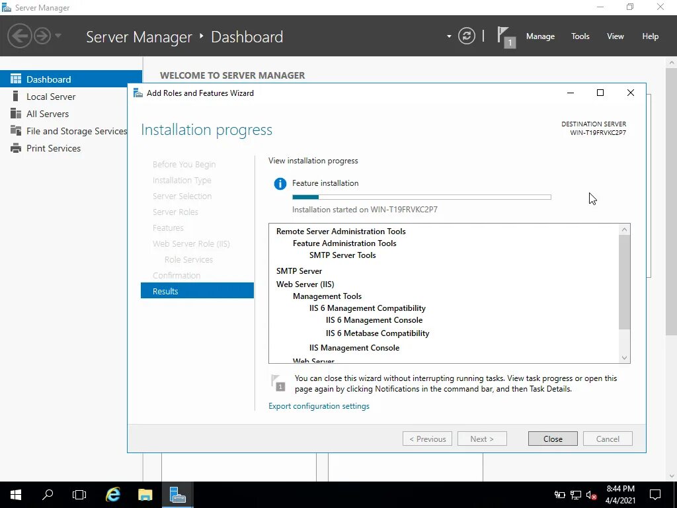The image size is (677, 508).
Task: Click the SMTP Server entry
Action: [299, 271]
